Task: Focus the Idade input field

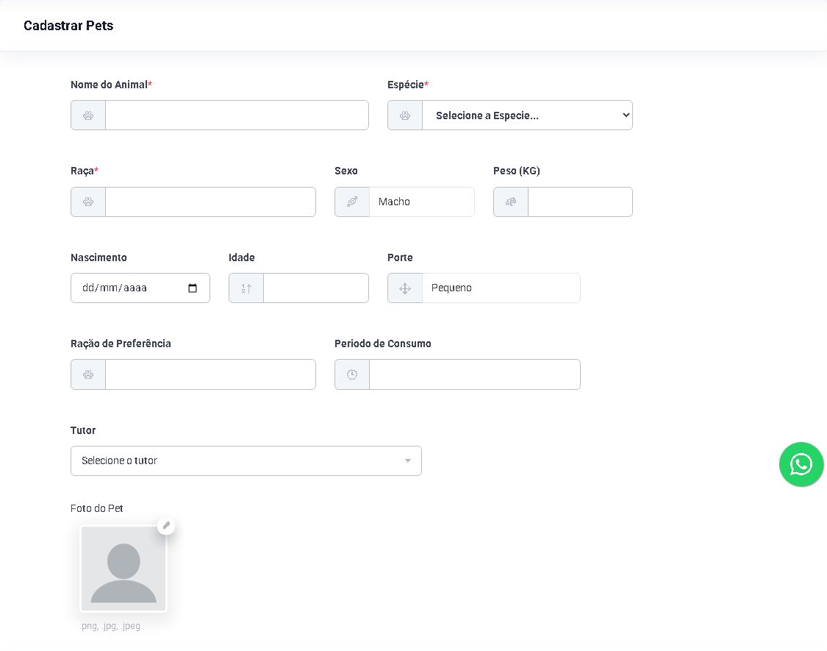Action: [316, 288]
